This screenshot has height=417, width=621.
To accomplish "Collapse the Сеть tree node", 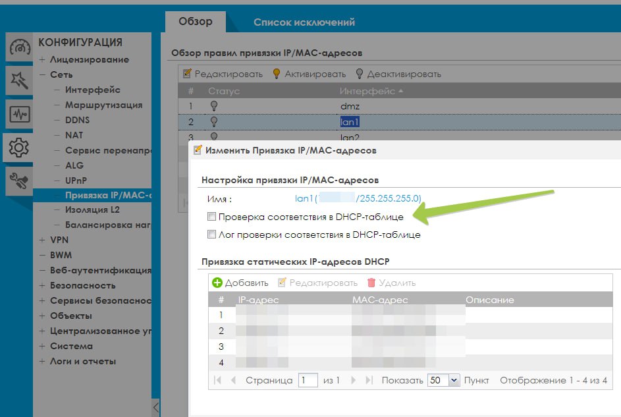I will point(42,74).
